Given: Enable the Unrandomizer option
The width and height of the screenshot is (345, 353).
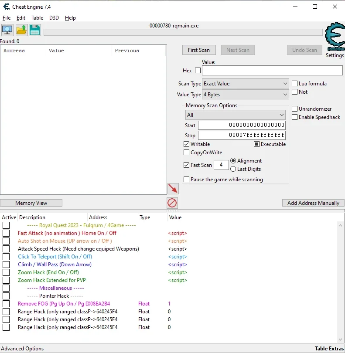Looking at the screenshot, I should [294, 109].
